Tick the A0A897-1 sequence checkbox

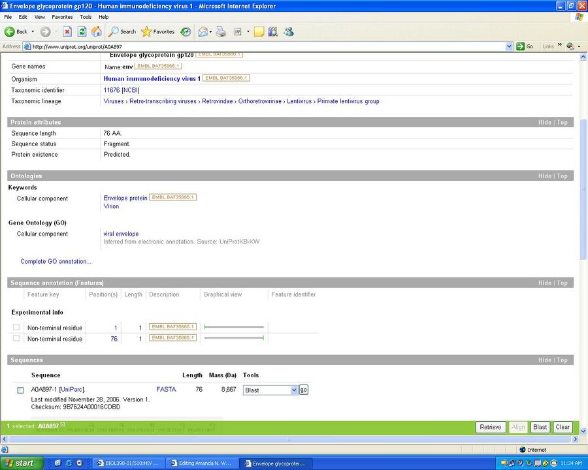point(20,390)
